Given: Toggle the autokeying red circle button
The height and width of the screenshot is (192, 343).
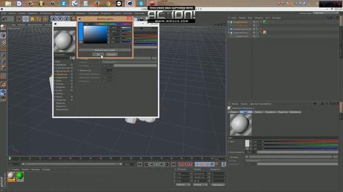Looking at the screenshot, I should point(185,164).
